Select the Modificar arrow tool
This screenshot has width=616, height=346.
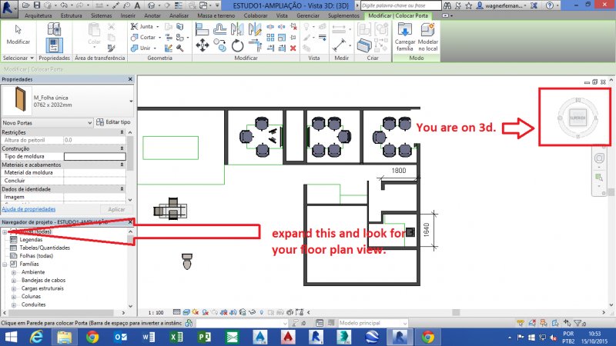coord(18,35)
